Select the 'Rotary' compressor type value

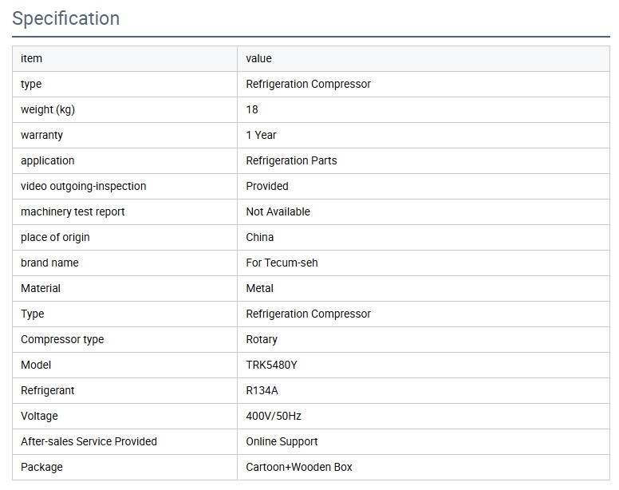coord(262,339)
